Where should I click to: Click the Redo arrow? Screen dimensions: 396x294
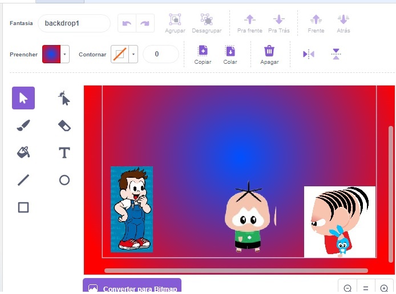tap(145, 23)
